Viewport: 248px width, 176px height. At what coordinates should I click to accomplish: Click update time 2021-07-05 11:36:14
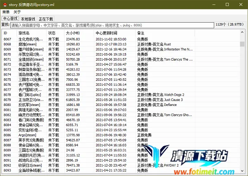coord(111,84)
